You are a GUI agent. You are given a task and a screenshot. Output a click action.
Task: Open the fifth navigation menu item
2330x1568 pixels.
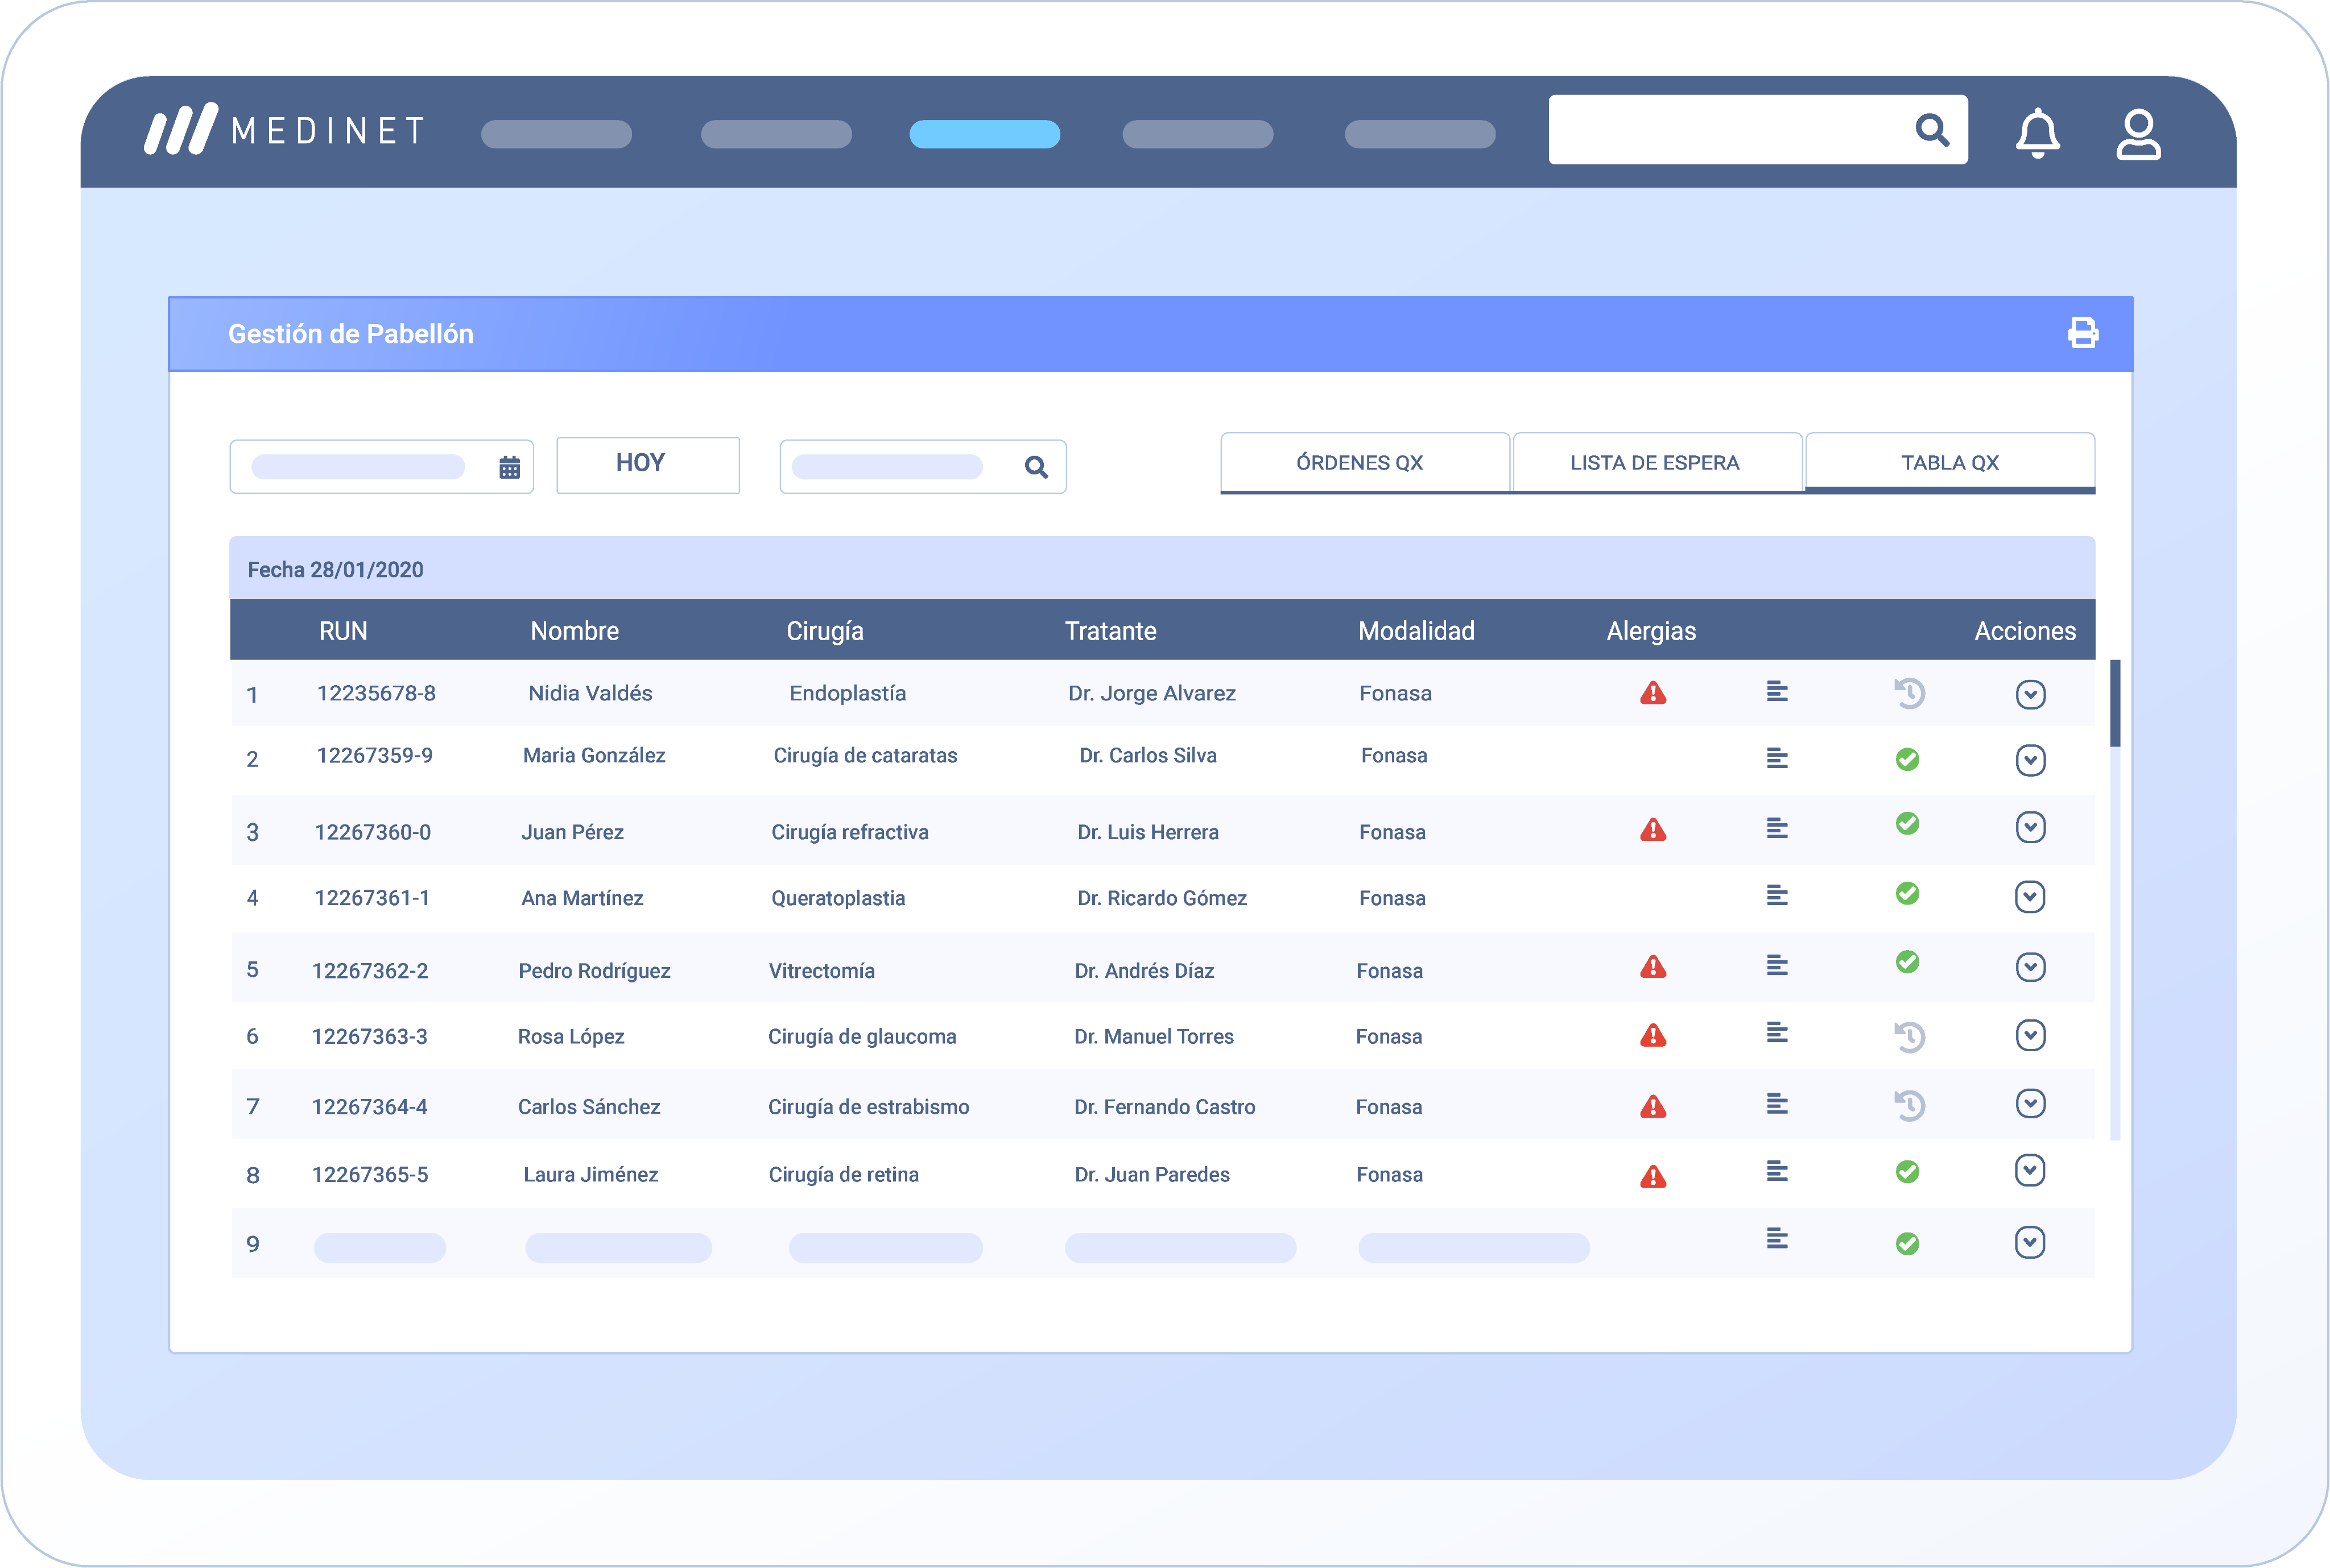point(1420,134)
